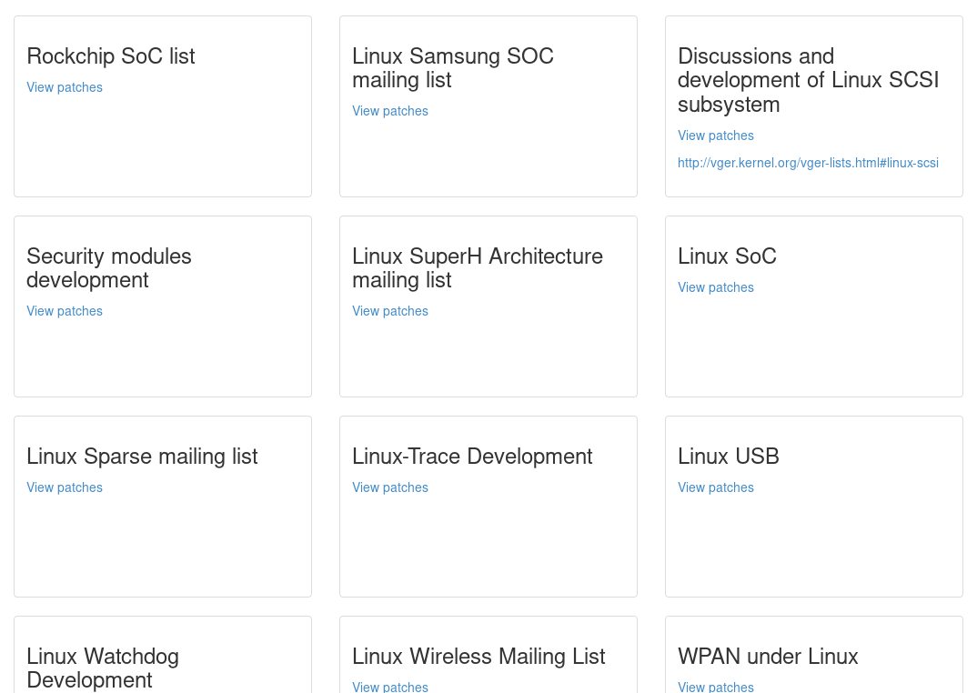The width and height of the screenshot is (977, 693).
Task: Select the Rockchip SoC list heading
Action: pos(111,56)
